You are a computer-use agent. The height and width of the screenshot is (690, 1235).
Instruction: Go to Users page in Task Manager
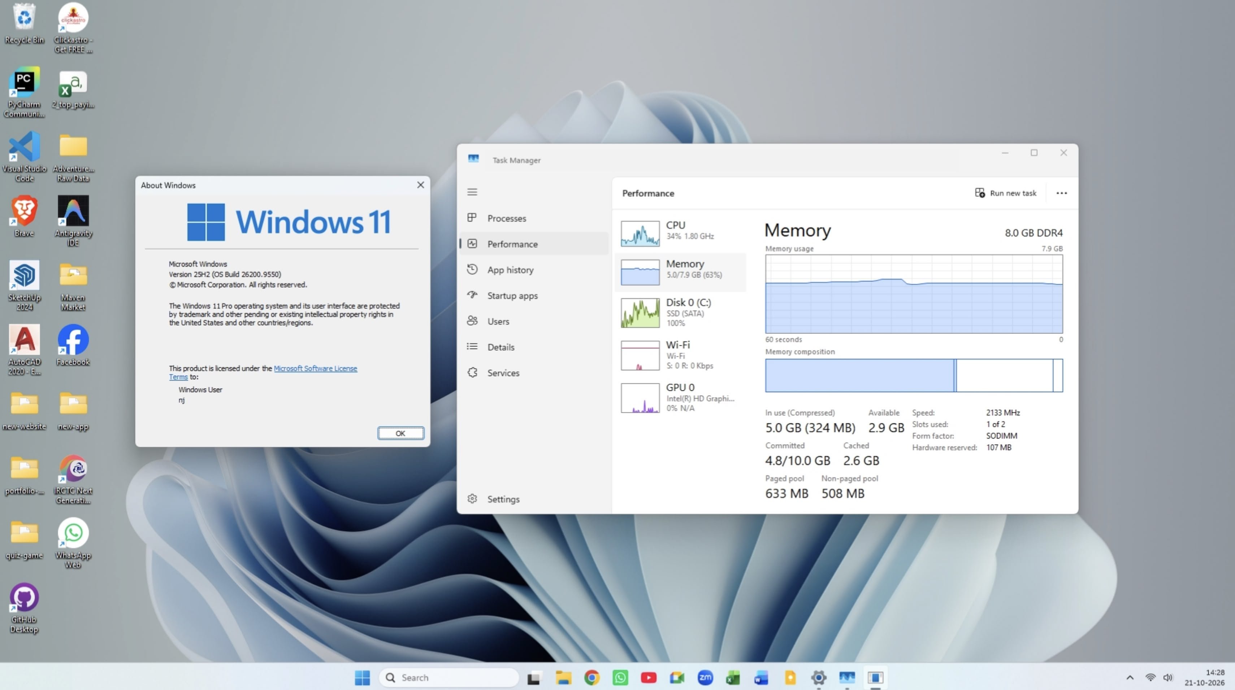click(x=534, y=322)
